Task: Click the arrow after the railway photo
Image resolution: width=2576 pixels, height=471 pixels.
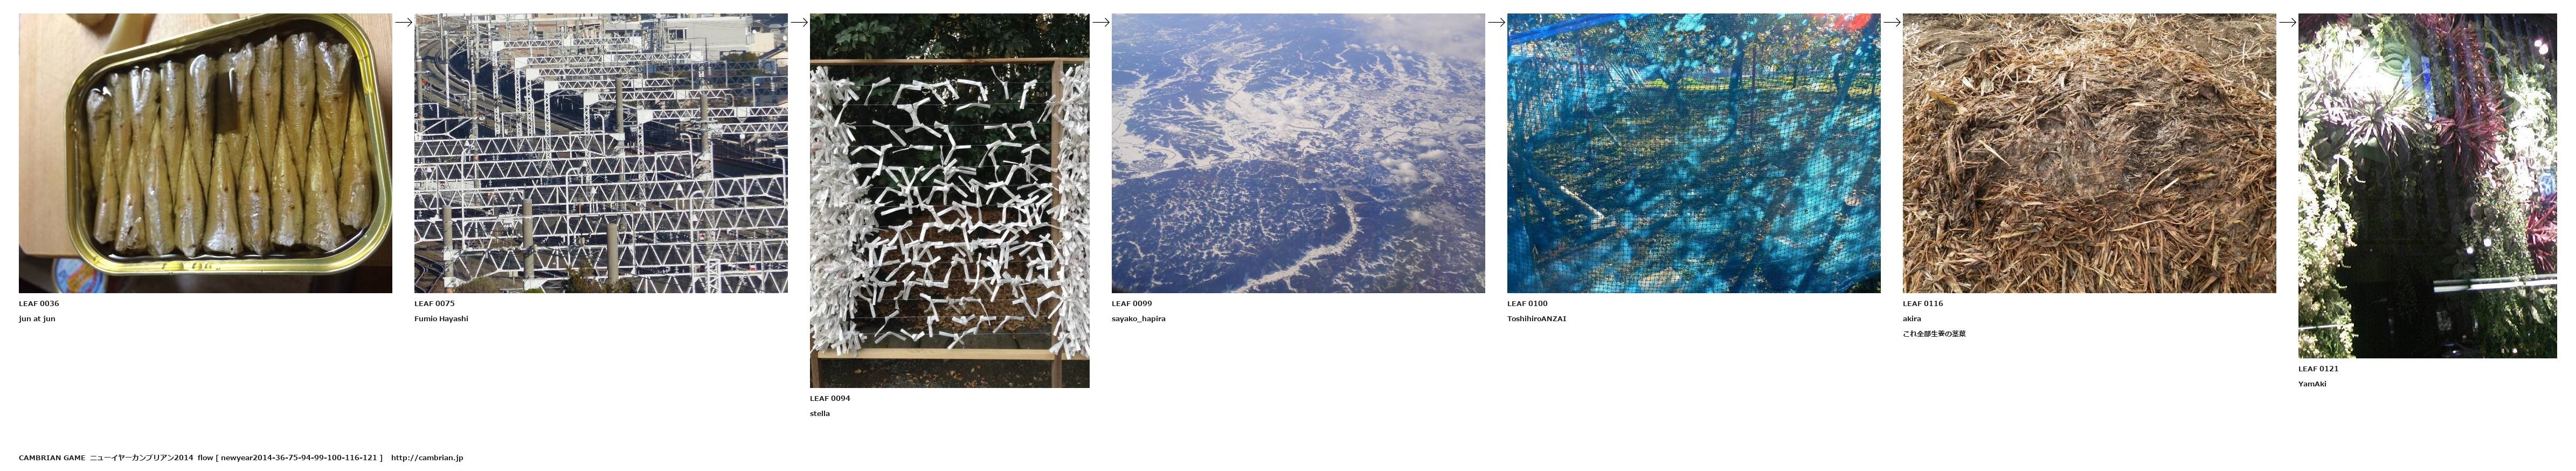Action: (x=799, y=21)
